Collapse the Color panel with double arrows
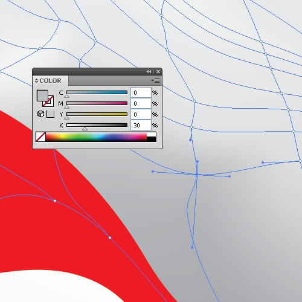 [149, 72]
